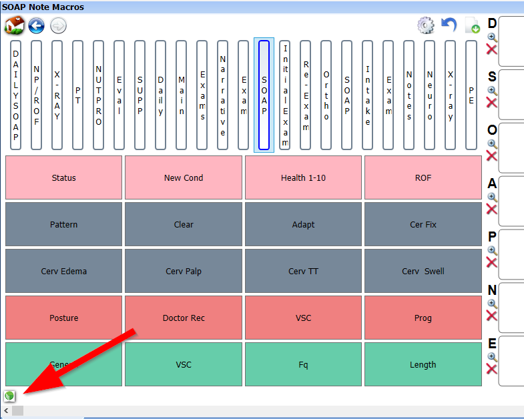This screenshot has width=524, height=419.
Task: Delete the A section using red X
Action: (492, 209)
